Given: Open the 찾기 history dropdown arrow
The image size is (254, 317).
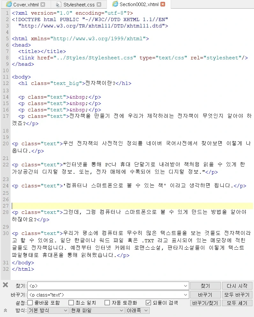Looking at the screenshot, I should click(185, 286).
